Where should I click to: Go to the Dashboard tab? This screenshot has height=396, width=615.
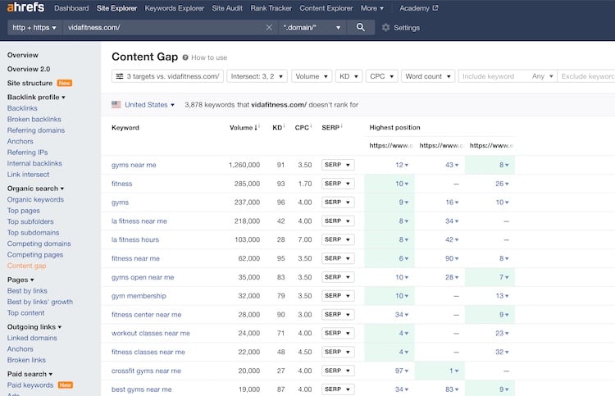point(71,8)
